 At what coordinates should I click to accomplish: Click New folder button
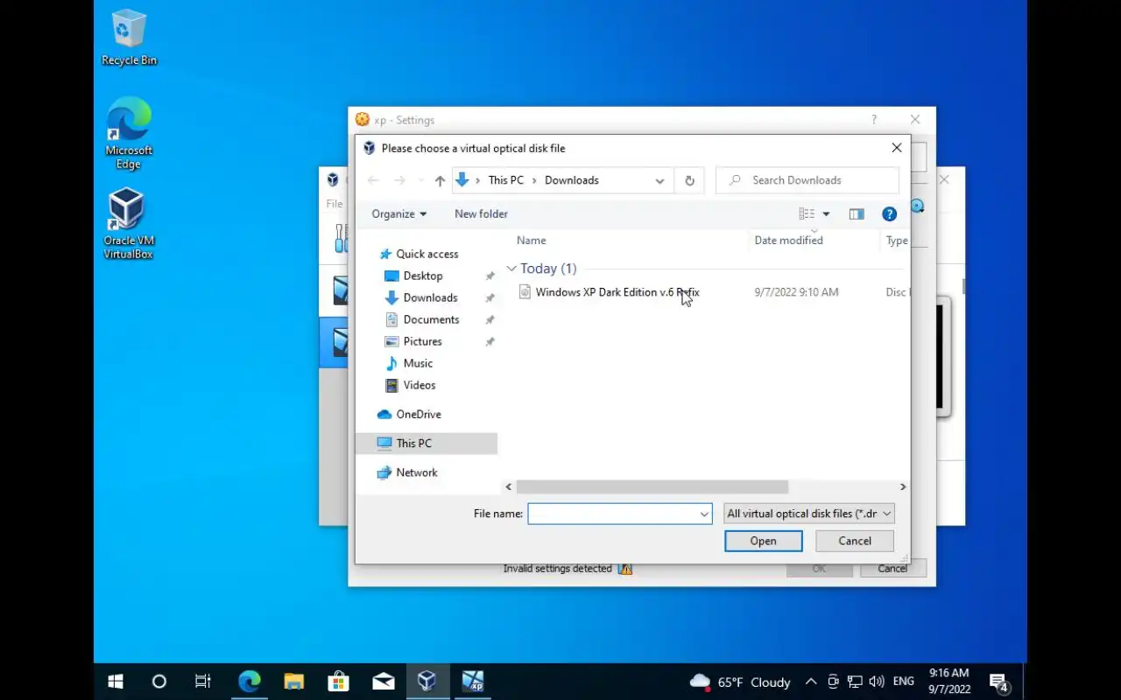(481, 213)
